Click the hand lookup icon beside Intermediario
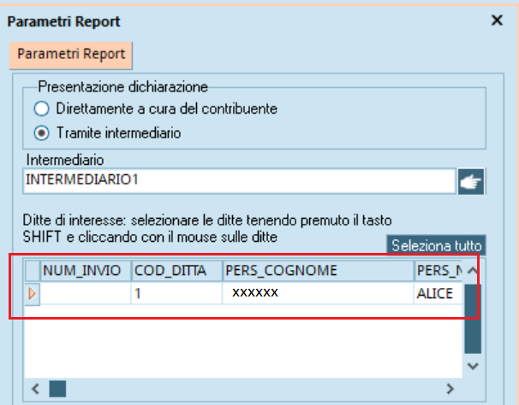The width and height of the screenshot is (519, 405). coord(471,181)
